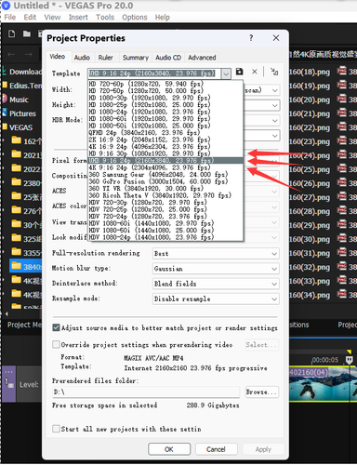The height and width of the screenshot is (465, 357).
Task: Open the Options menu
Action: tap(135, 17)
